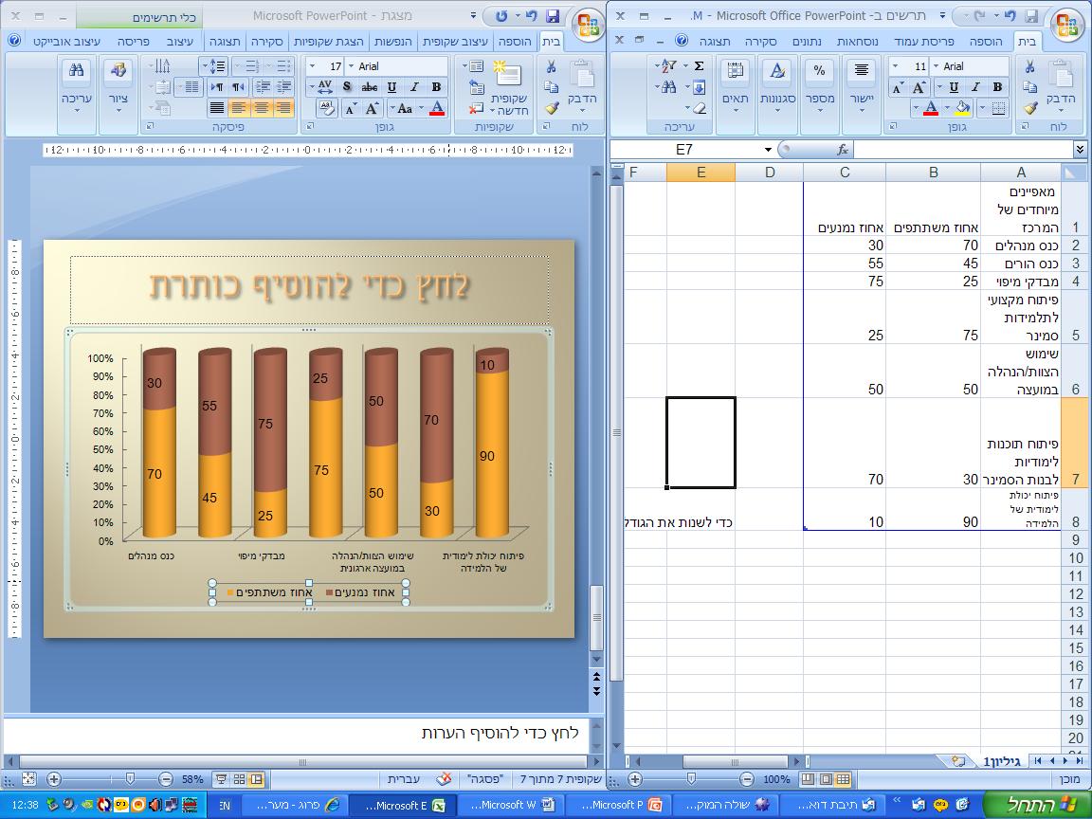The image size is (1092, 819).
Task: Click Decrease Font Size in PowerPoint font group
Action: (351, 108)
